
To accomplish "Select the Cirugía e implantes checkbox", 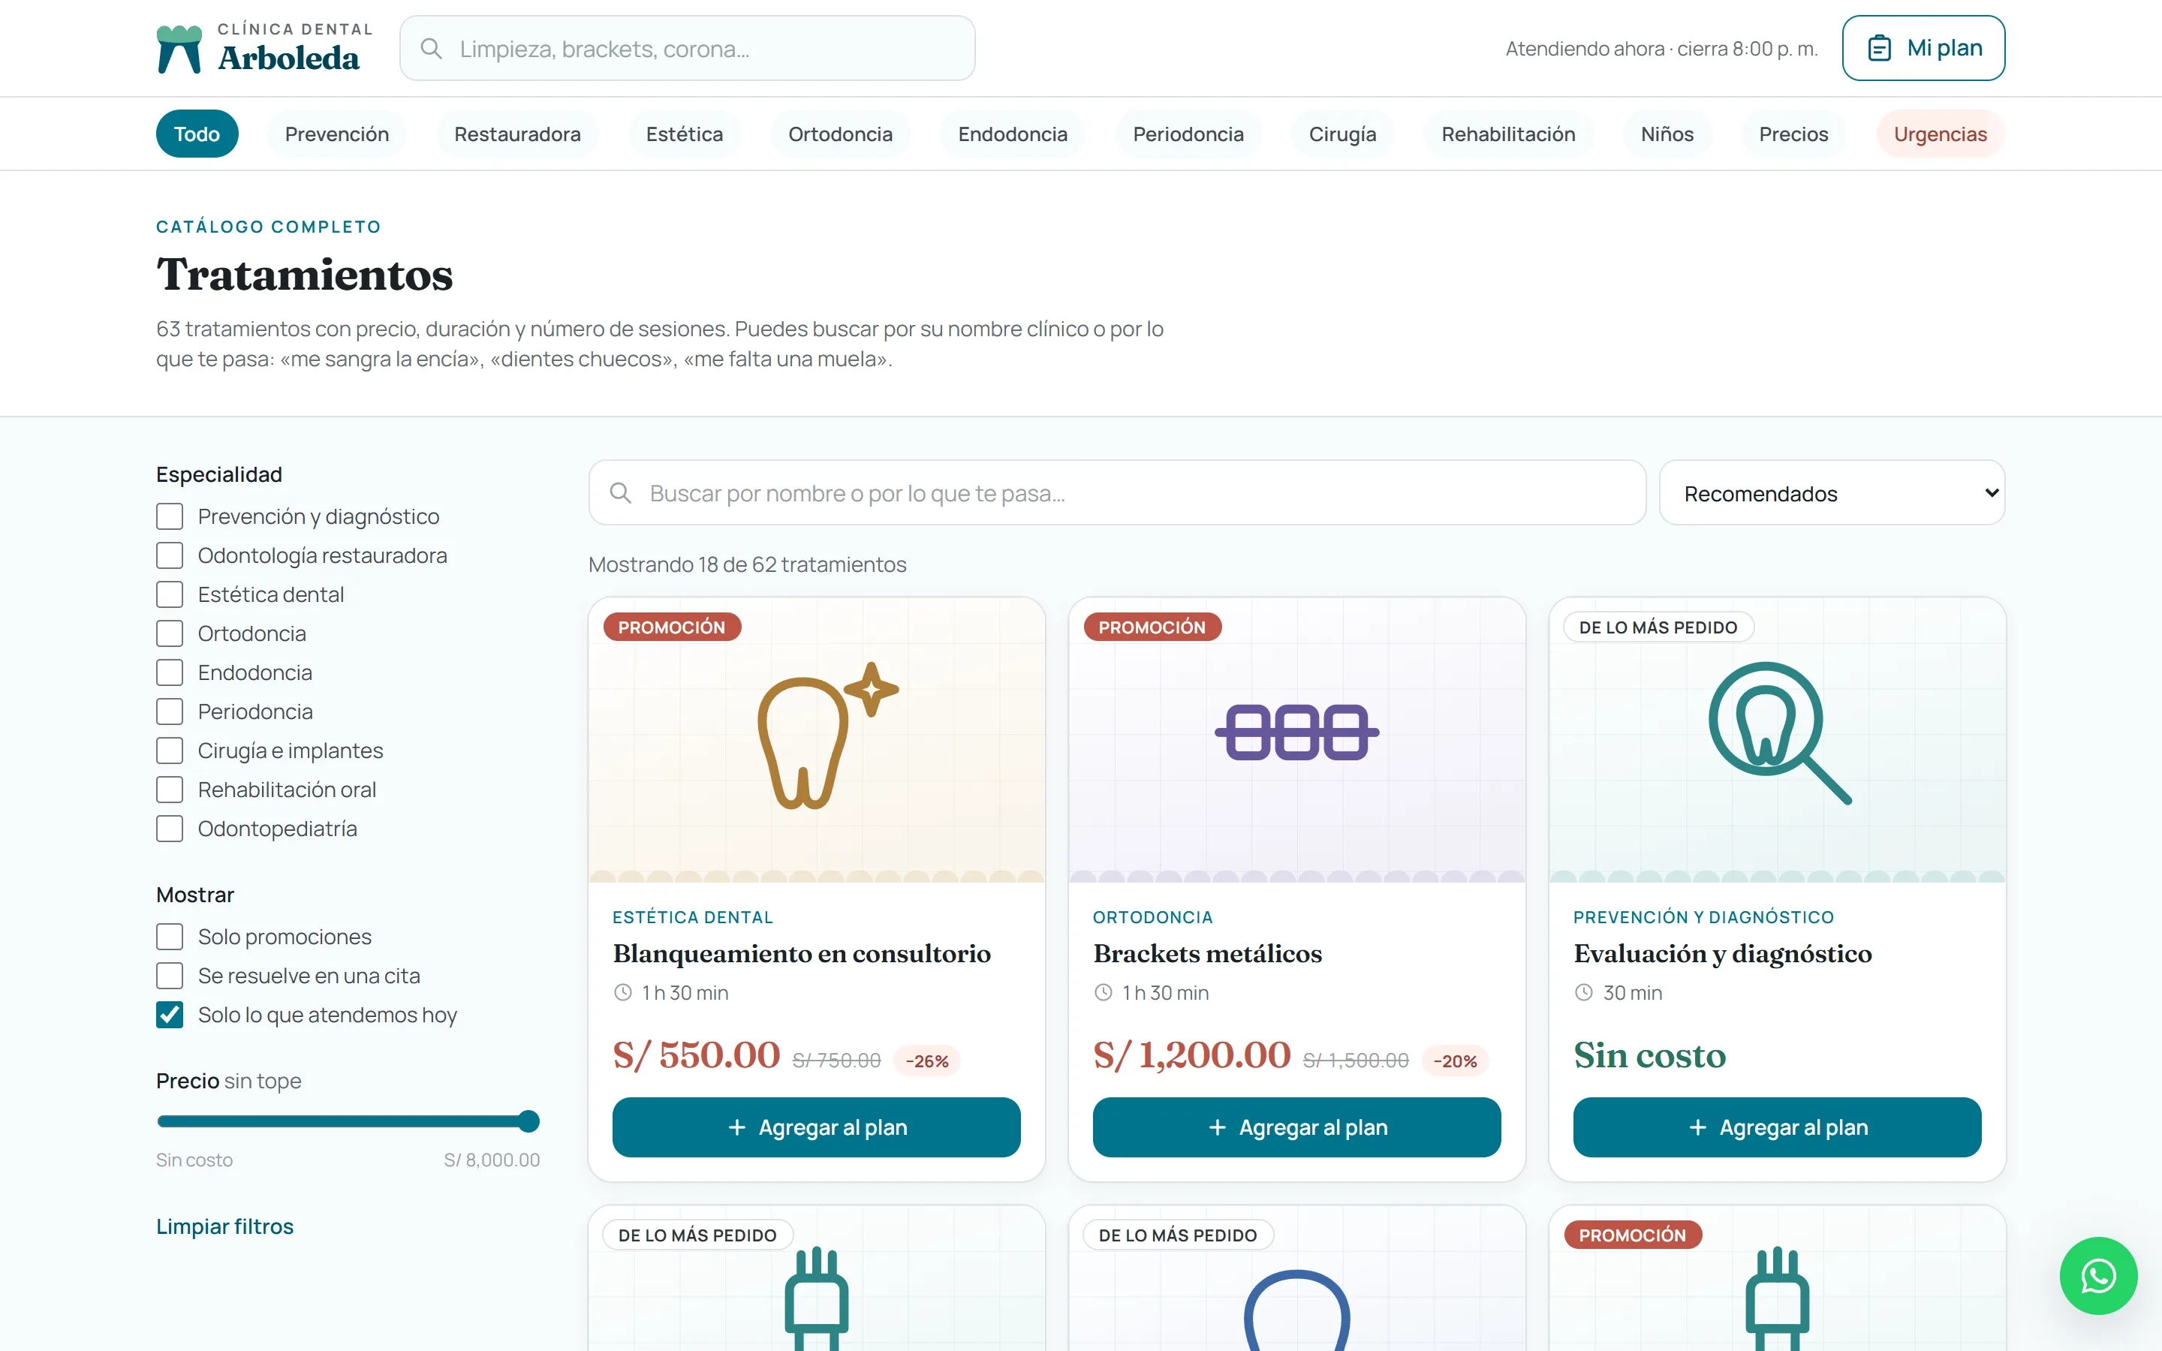I will (170, 751).
